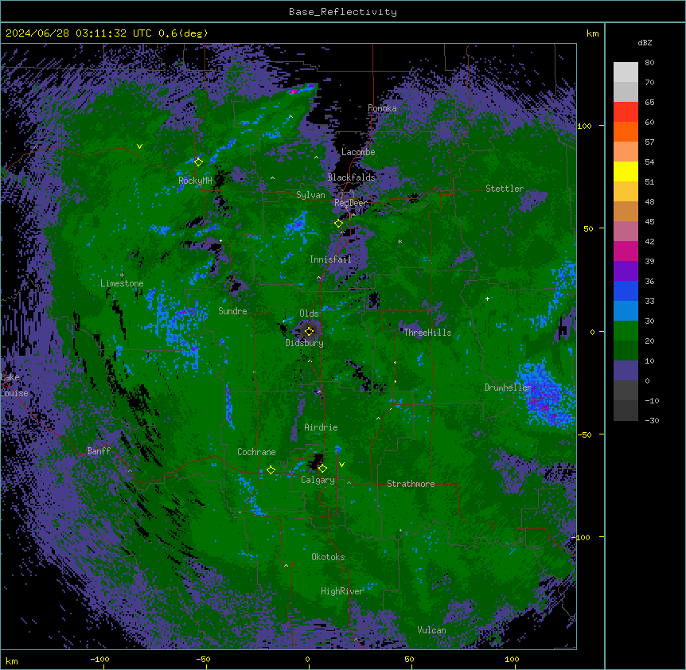
Task: Click the Okotoks city label
Action: (328, 557)
